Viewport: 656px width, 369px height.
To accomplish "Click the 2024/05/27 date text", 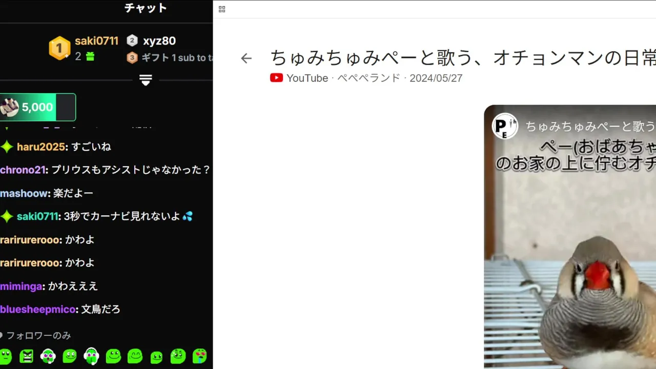I will [x=436, y=78].
